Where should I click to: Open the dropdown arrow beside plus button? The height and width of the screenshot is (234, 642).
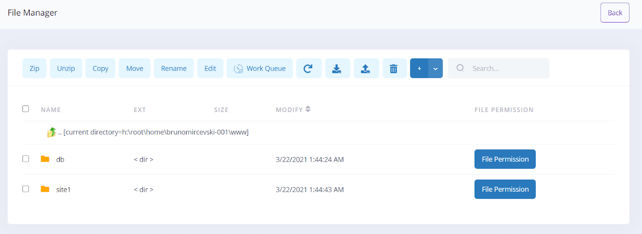point(435,68)
